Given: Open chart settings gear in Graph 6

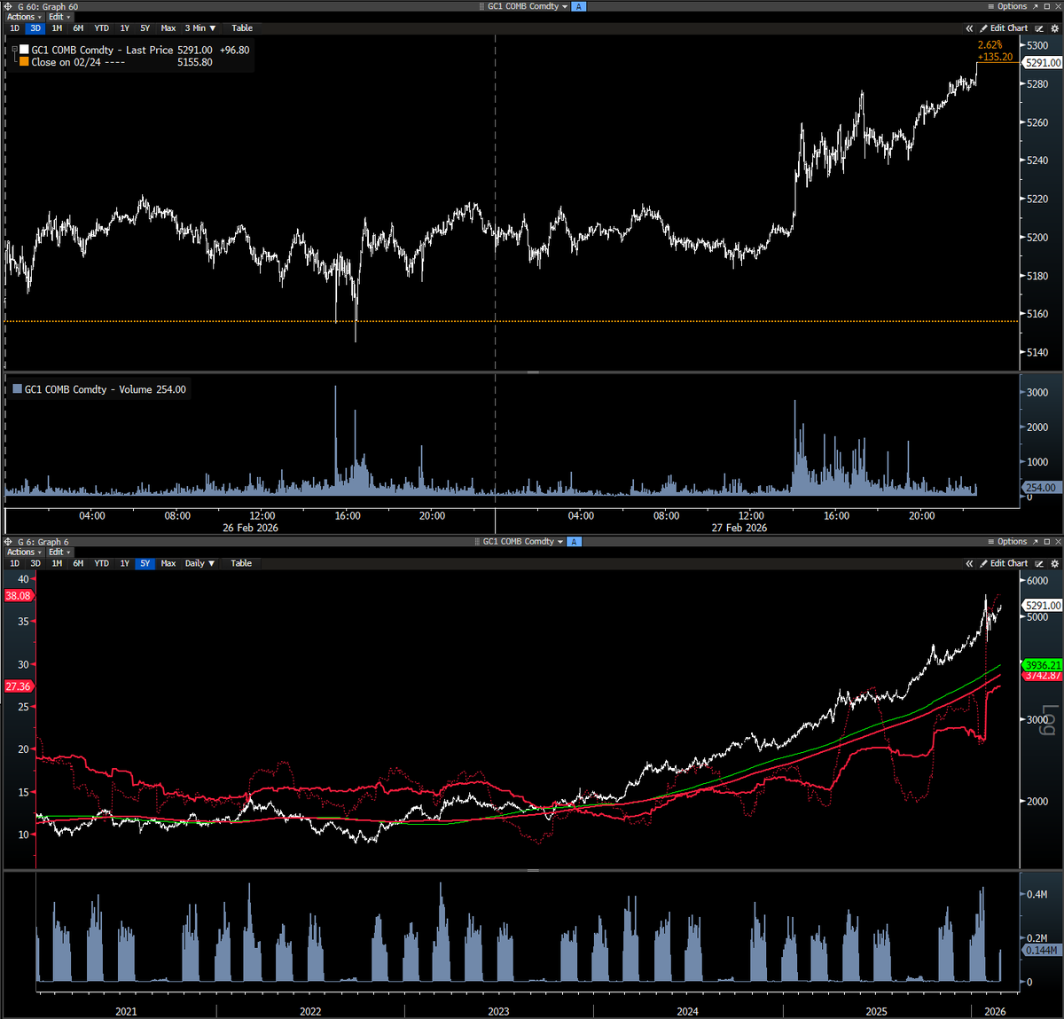Looking at the screenshot, I should pos(1055,563).
